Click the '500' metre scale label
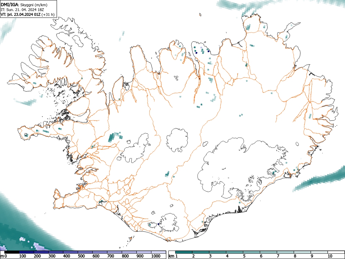The width and height of the screenshot is (345, 259). tap(81, 256)
